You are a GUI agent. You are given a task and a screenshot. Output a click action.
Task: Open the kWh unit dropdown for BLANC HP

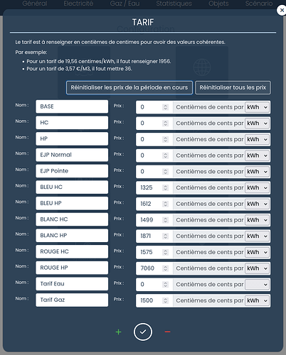pos(257,236)
